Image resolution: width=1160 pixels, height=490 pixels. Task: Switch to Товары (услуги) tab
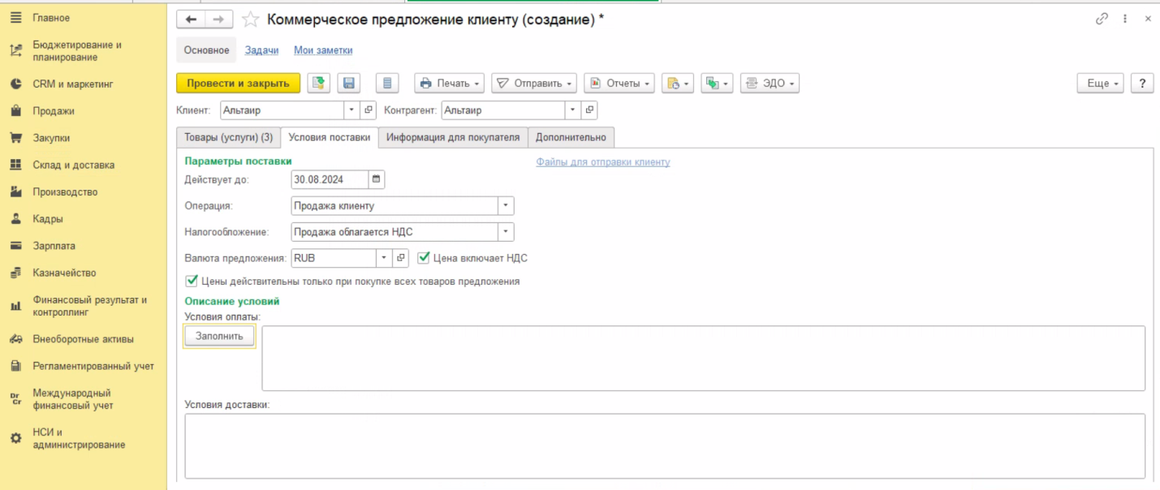[x=228, y=137]
